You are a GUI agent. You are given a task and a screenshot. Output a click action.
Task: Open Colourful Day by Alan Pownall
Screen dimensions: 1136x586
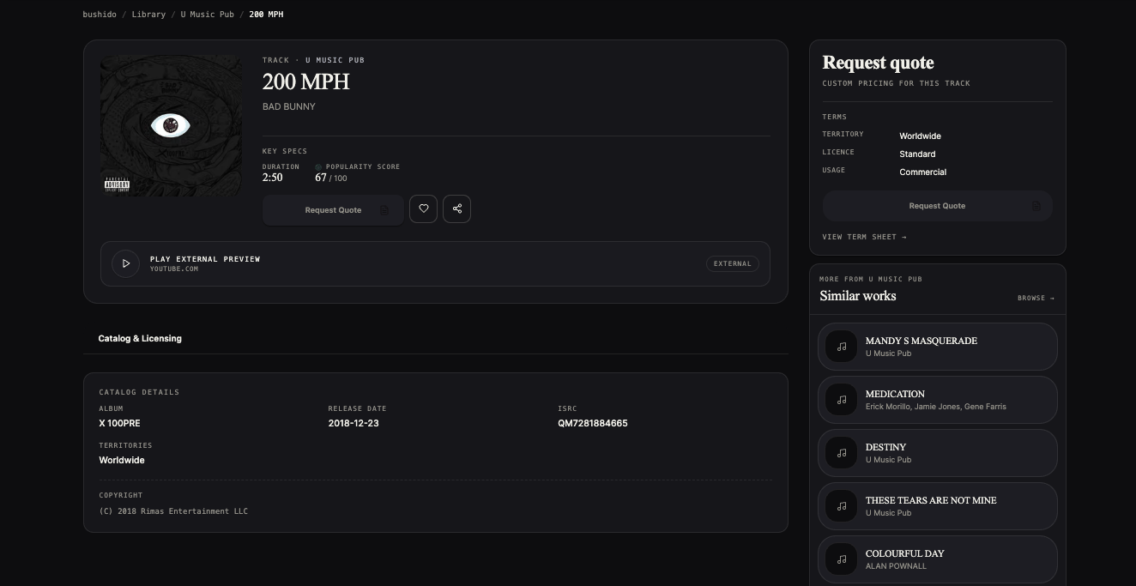[937, 559]
